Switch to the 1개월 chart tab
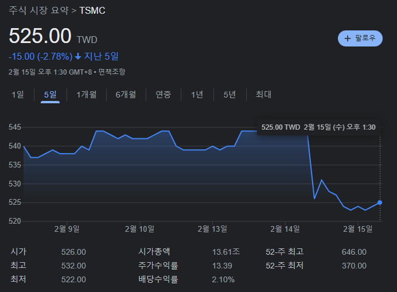The image size is (397, 292). pos(87,95)
